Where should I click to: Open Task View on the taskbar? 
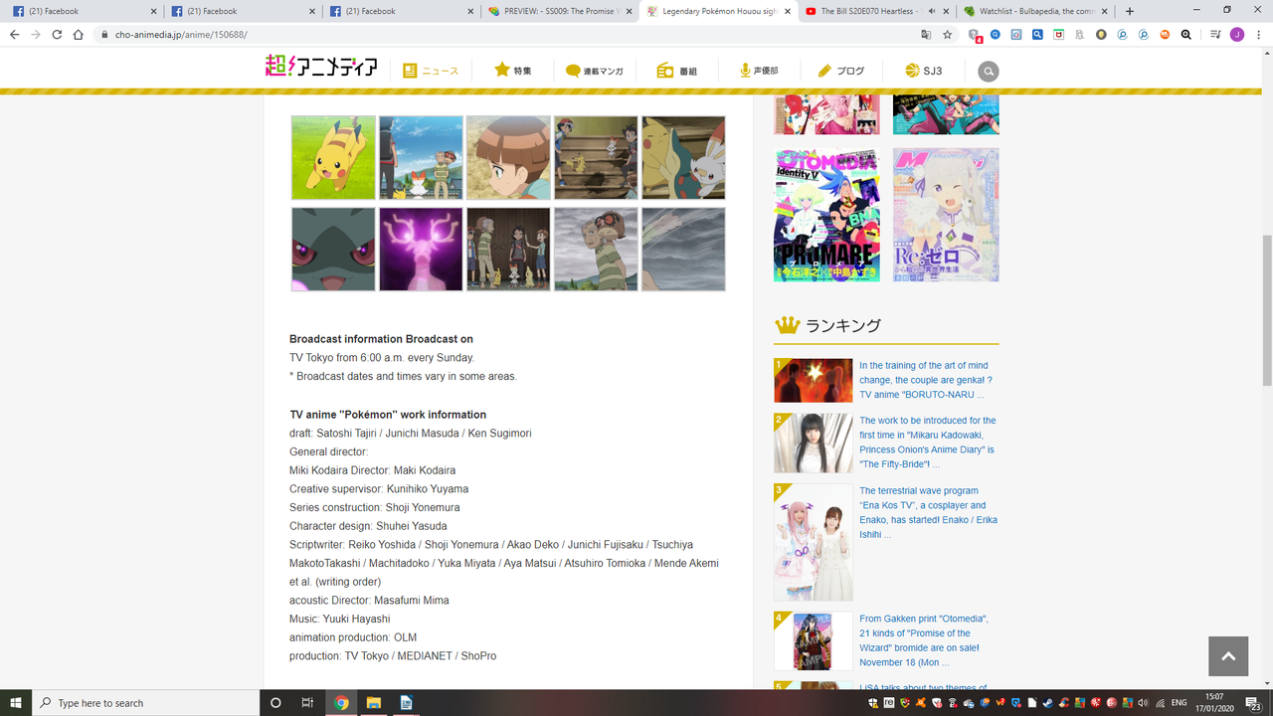308,703
